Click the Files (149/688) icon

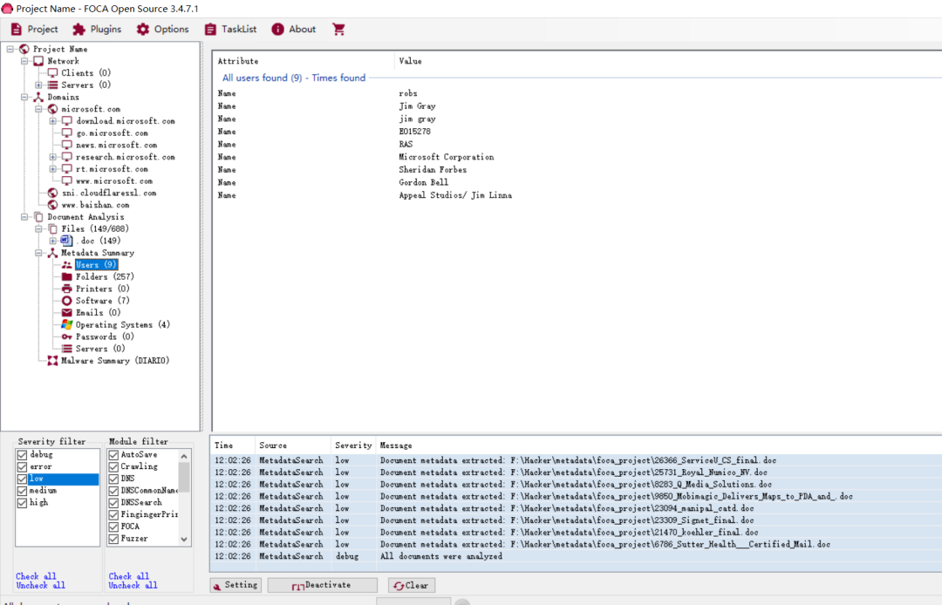coord(53,229)
